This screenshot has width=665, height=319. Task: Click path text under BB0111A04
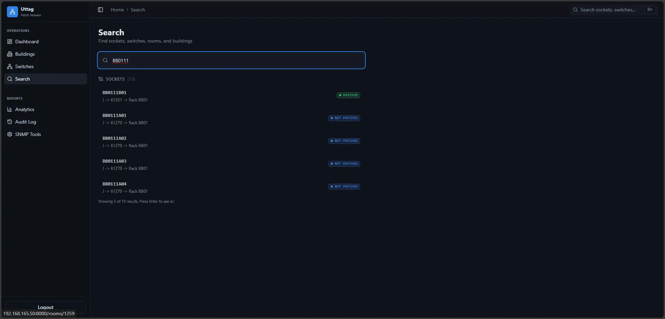pyautogui.click(x=125, y=191)
